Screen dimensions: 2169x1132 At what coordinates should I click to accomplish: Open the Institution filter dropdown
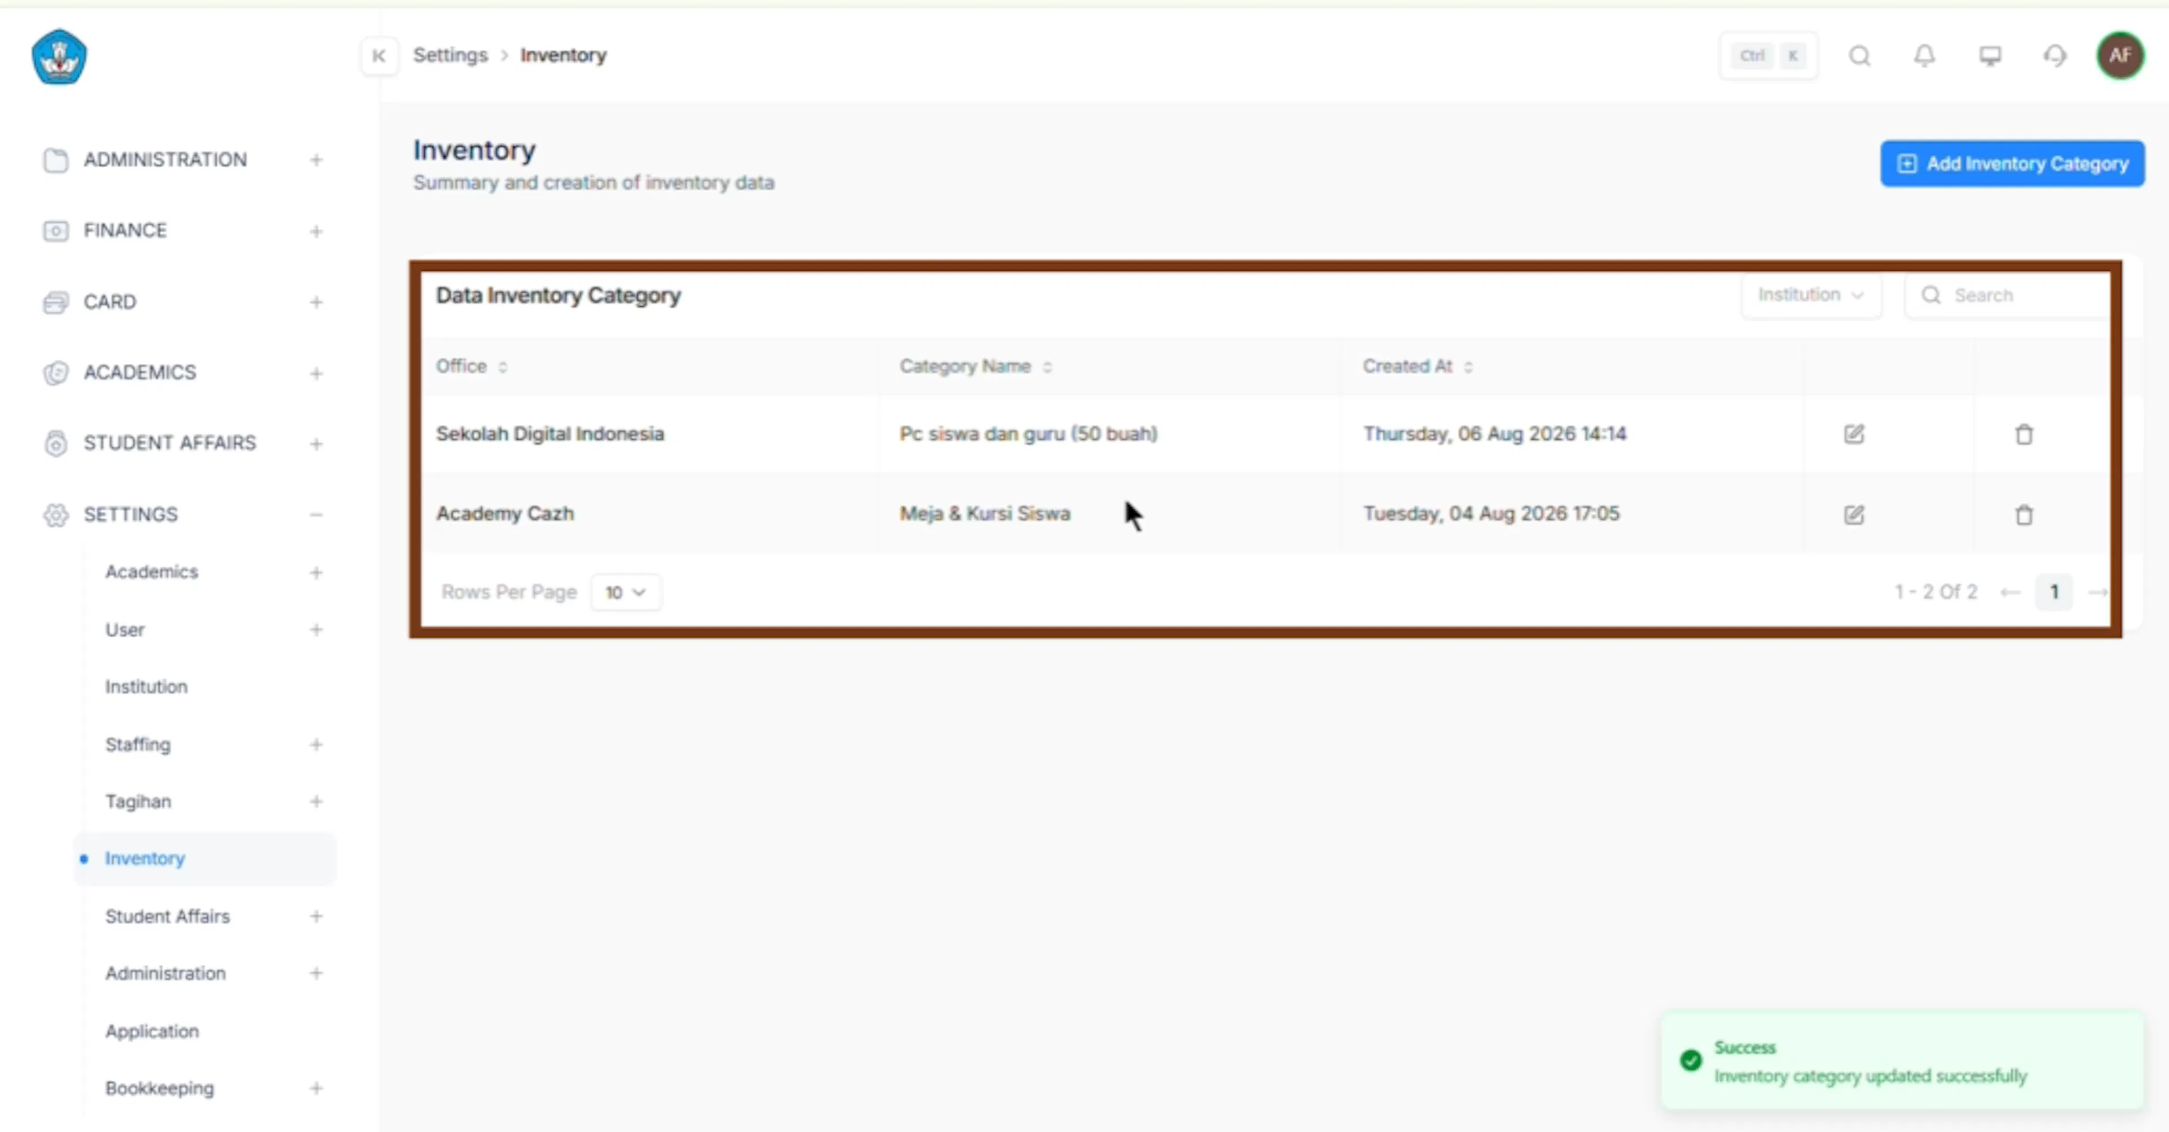(x=1810, y=295)
